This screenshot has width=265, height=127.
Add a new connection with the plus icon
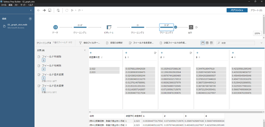tap(30, 19)
